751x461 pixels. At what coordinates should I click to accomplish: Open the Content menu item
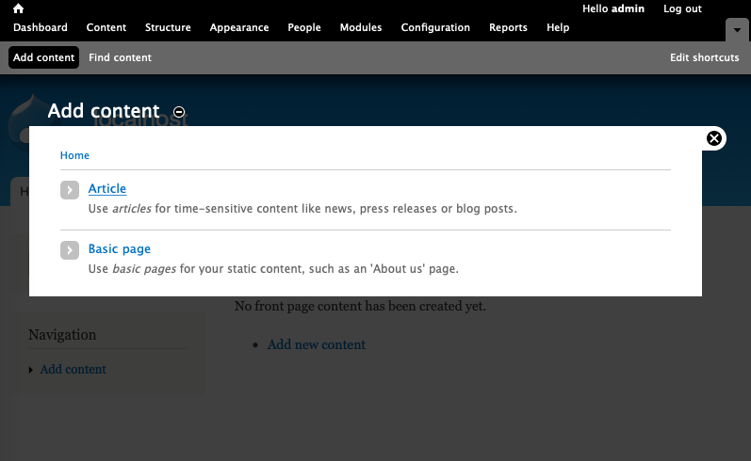106,27
